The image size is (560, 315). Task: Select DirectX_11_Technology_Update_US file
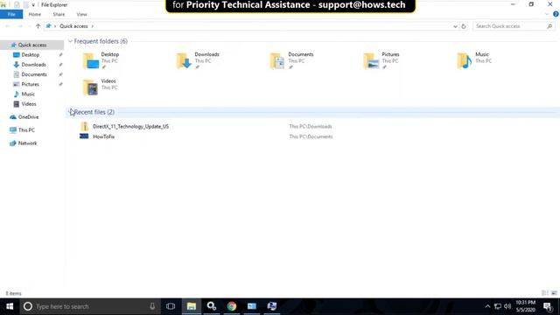[x=130, y=126]
